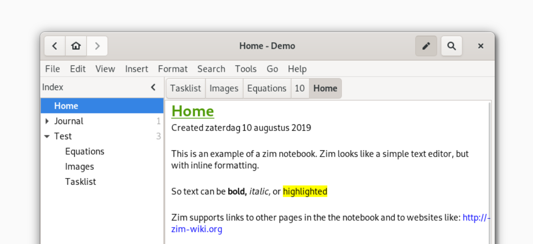Click the Home page icon button
The image size is (533, 244).
(x=76, y=46)
